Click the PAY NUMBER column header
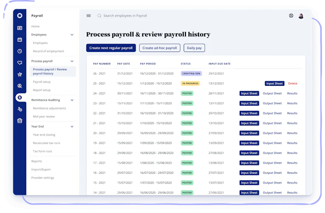This screenshot has width=325, height=213. coord(102,64)
